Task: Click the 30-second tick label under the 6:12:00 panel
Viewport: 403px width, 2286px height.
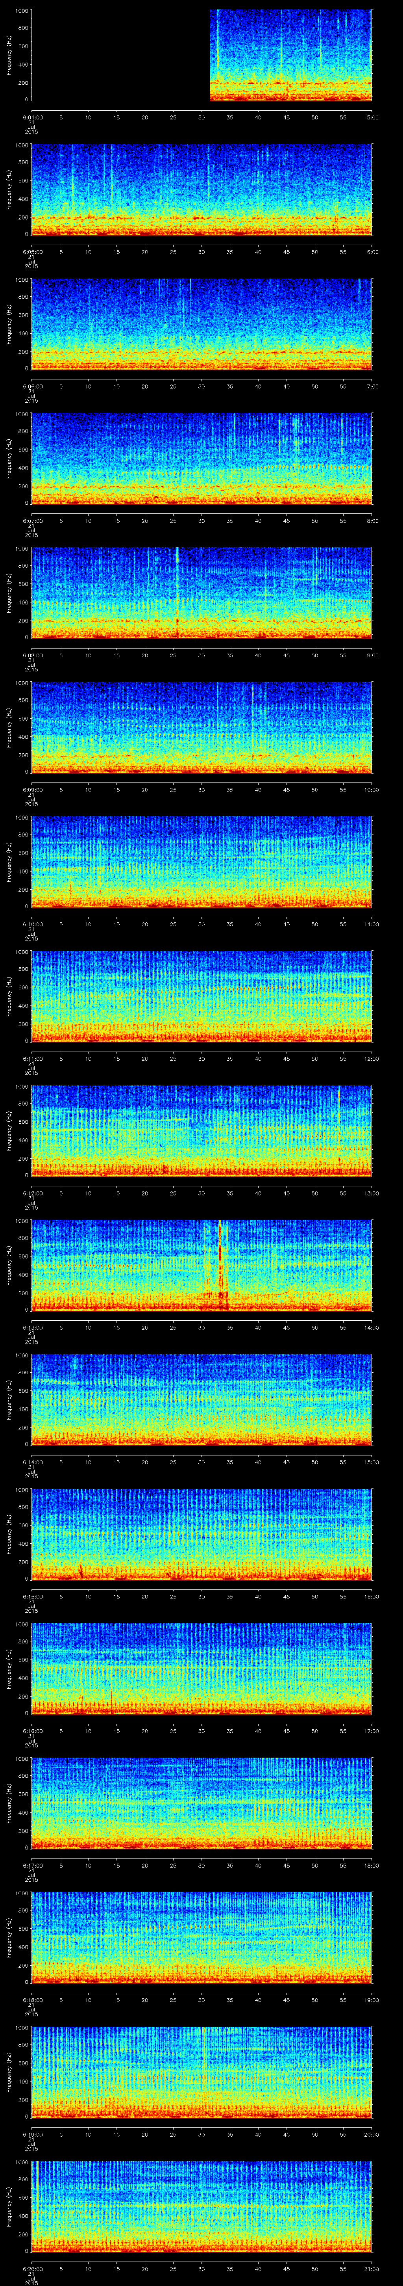Action: pos(202,1193)
